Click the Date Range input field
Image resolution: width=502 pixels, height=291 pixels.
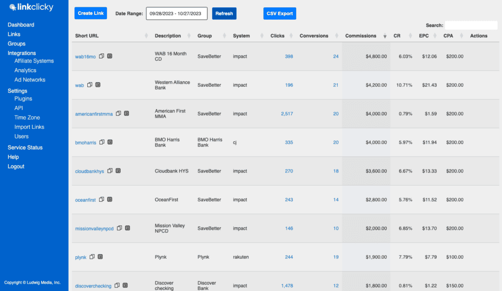(176, 13)
